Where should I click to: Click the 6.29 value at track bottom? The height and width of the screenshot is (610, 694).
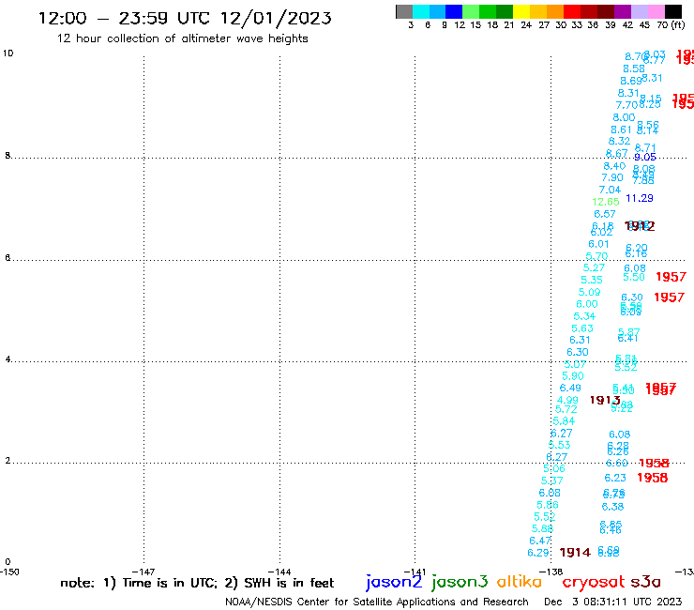coord(538,553)
